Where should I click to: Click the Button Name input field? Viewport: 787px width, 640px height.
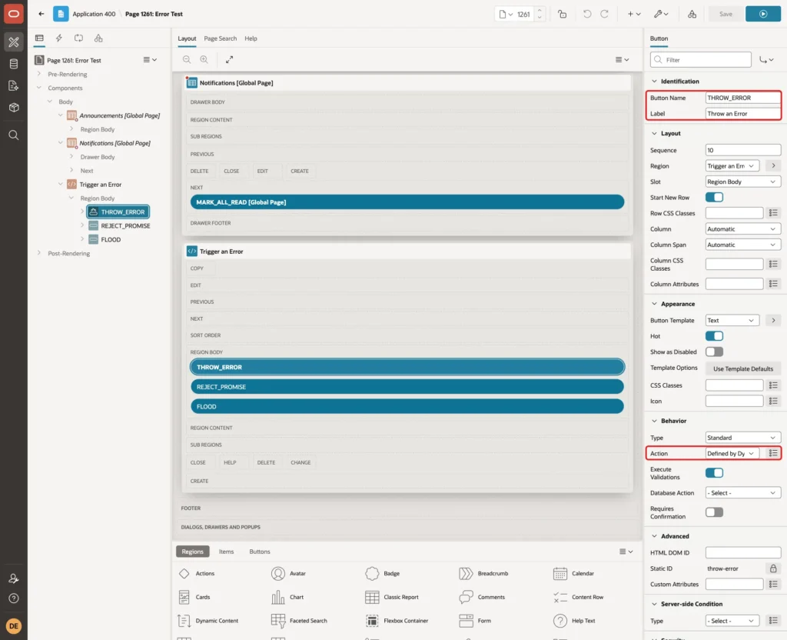(743, 98)
